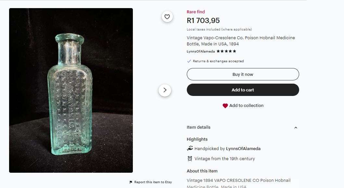Click the Rare find label

pos(195,12)
